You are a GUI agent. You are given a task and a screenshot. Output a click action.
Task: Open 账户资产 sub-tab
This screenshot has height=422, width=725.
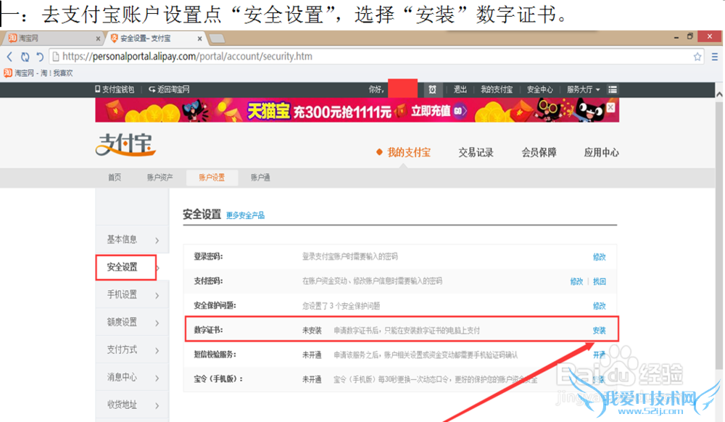point(160,178)
